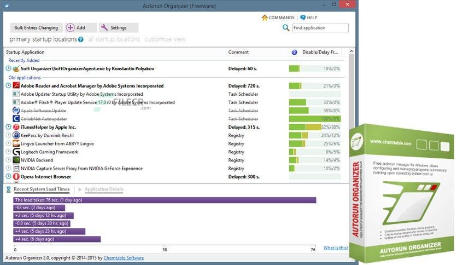This screenshot has width=457, height=265.
Task: Click the Soft Organizer agent icon
Action: [16, 68]
